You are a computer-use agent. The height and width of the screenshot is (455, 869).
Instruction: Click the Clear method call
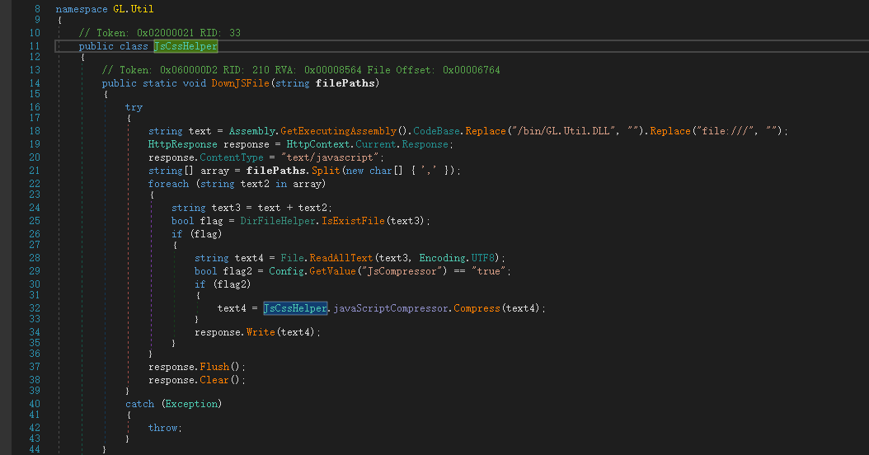pyautogui.click(x=214, y=380)
